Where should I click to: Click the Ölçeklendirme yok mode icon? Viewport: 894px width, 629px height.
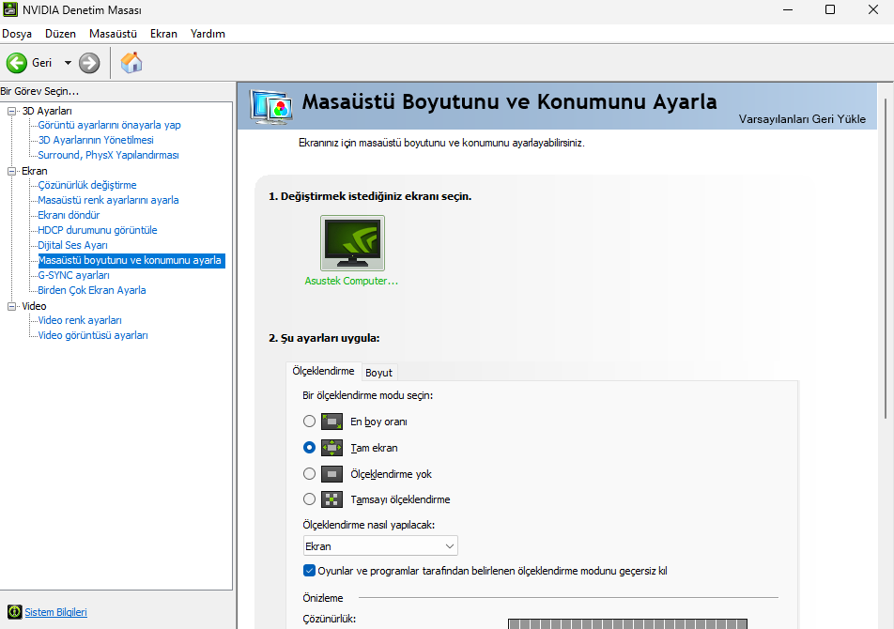point(332,474)
